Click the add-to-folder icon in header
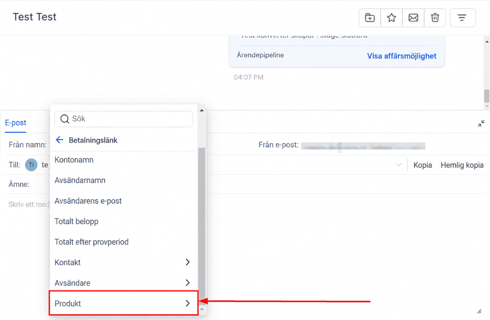The width and height of the screenshot is (490, 320). click(x=370, y=18)
